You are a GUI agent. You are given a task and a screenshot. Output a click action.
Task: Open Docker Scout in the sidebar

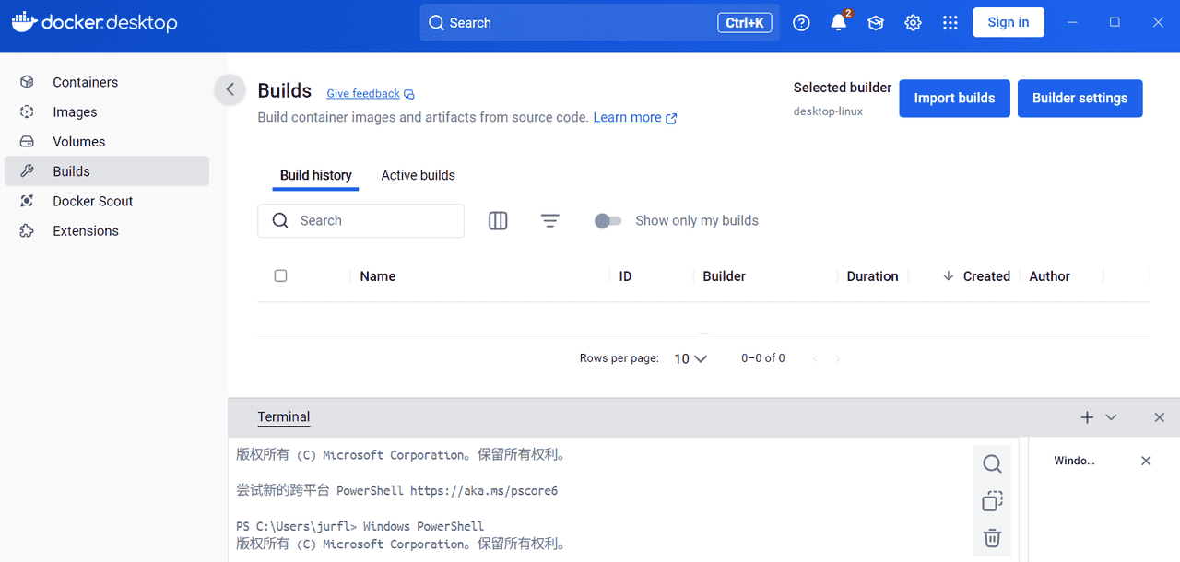click(x=92, y=201)
